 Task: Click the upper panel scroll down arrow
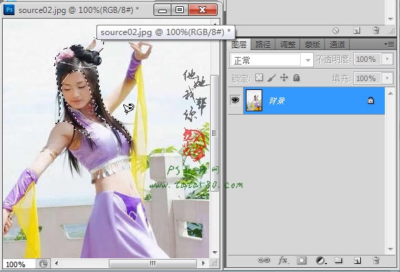(390, 19)
